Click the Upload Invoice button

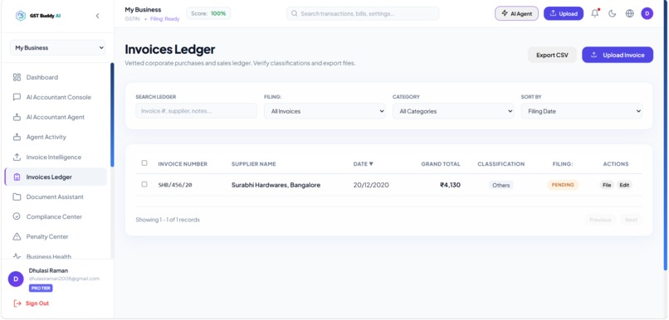(618, 55)
